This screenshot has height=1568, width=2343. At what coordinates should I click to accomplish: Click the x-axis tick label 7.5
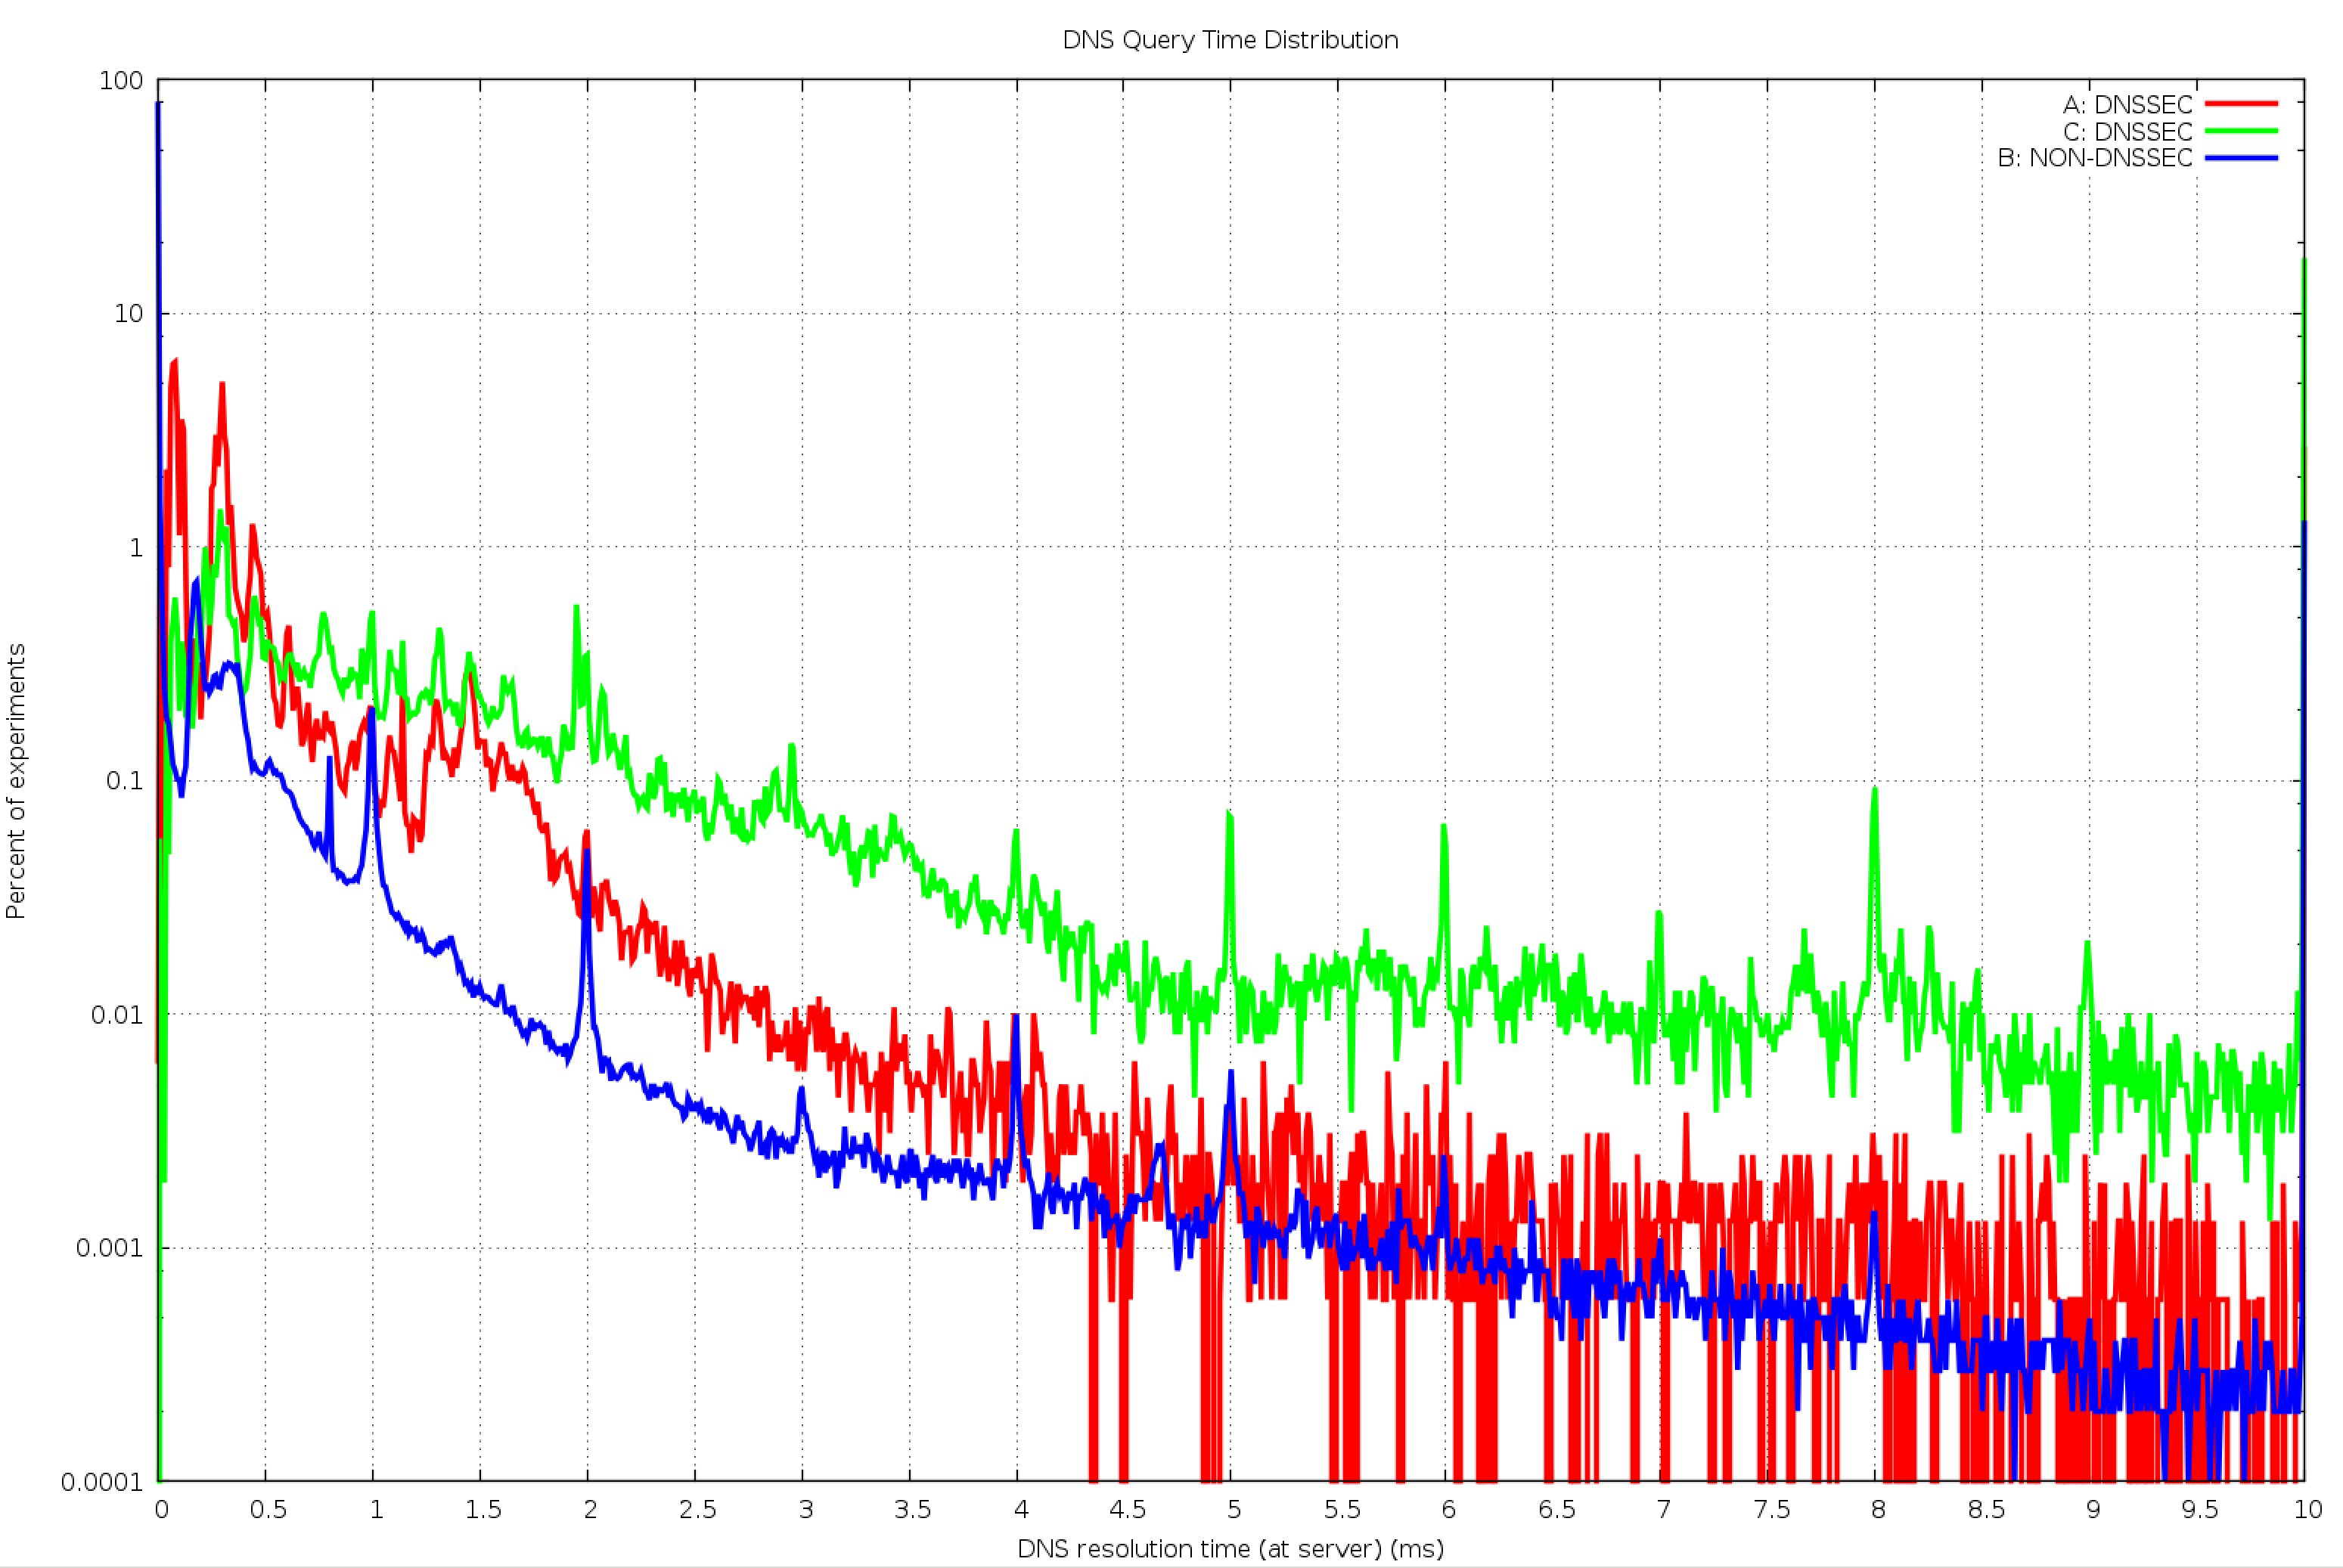point(1770,1509)
